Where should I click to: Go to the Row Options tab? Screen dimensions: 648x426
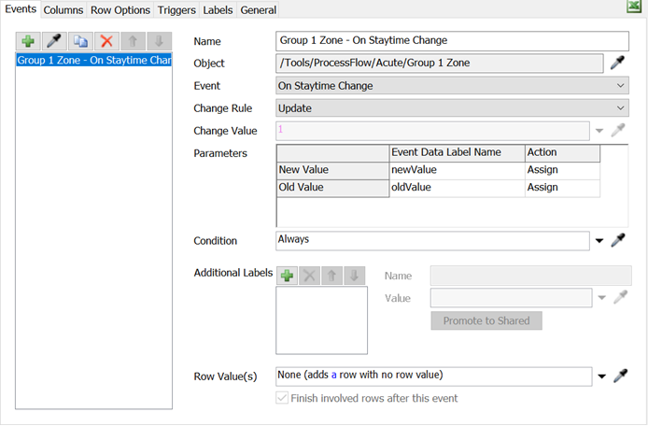coord(120,9)
